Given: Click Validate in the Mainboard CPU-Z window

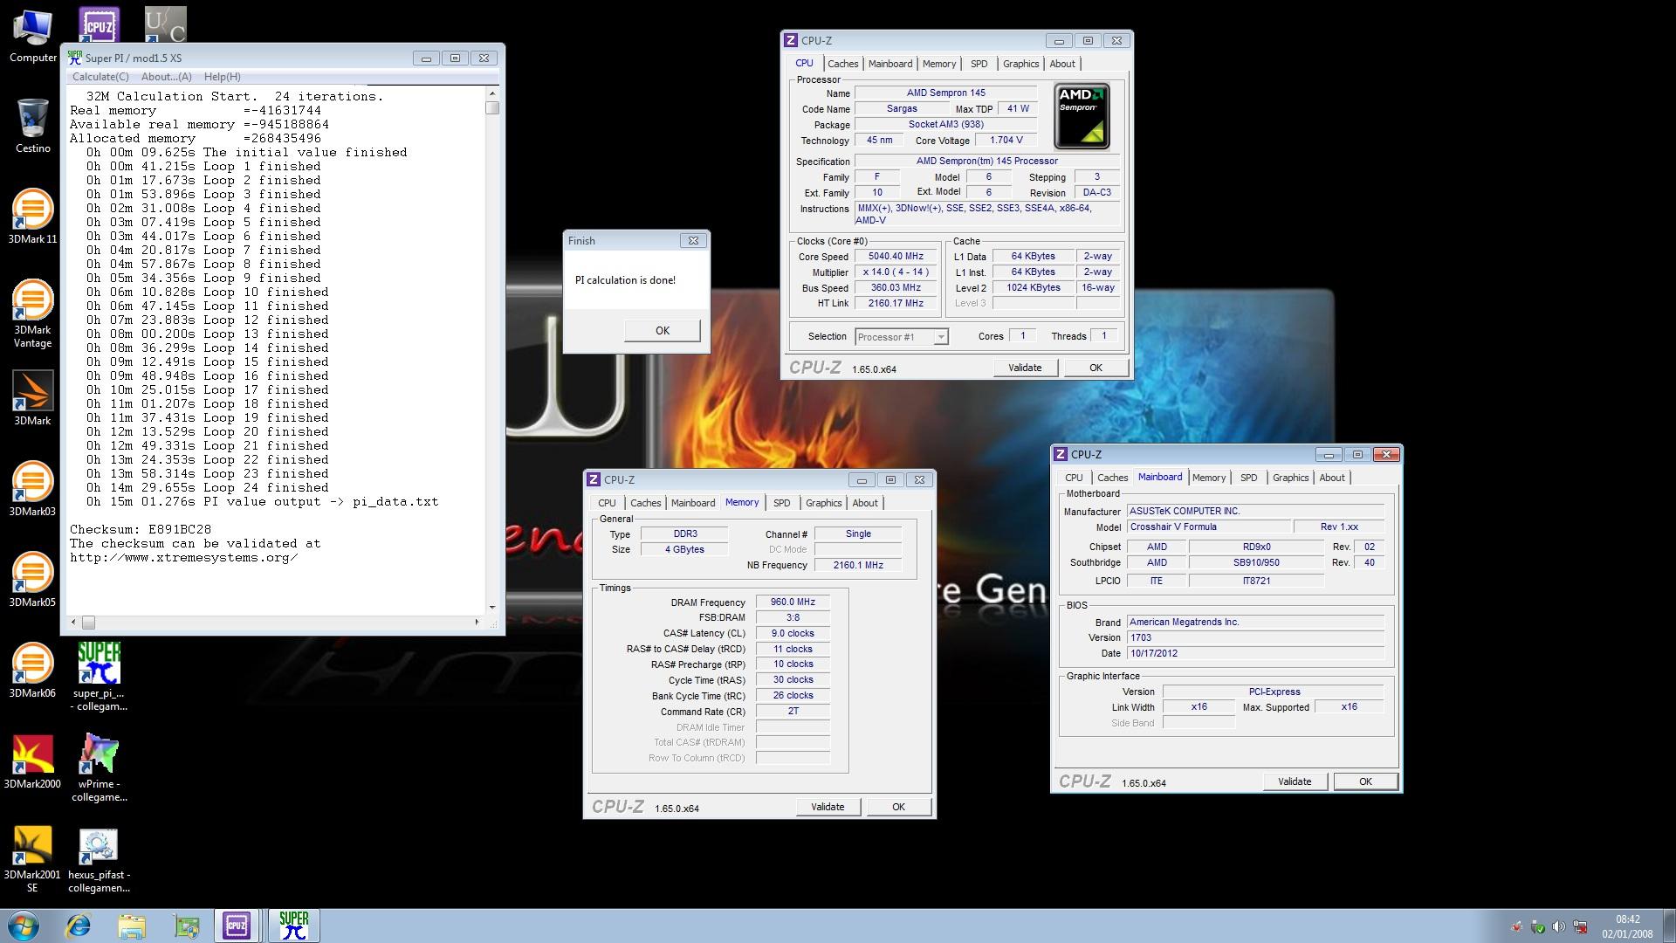Looking at the screenshot, I should pyautogui.click(x=1295, y=781).
